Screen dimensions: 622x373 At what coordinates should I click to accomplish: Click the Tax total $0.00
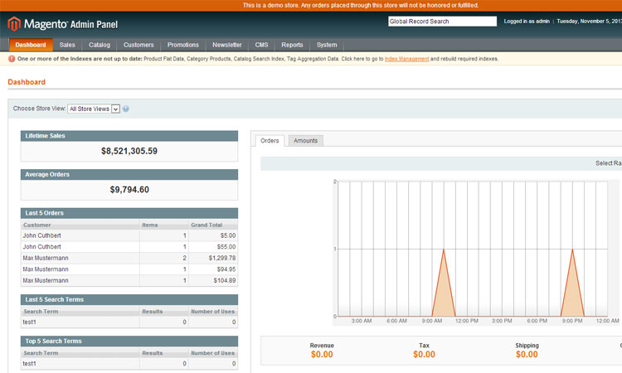point(424,355)
